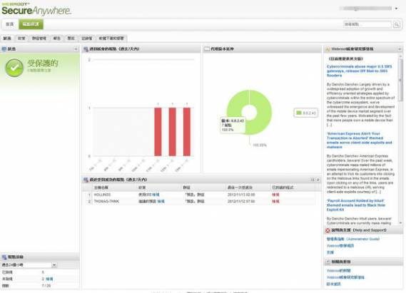Click the search magnifier icon

pos(396,24)
